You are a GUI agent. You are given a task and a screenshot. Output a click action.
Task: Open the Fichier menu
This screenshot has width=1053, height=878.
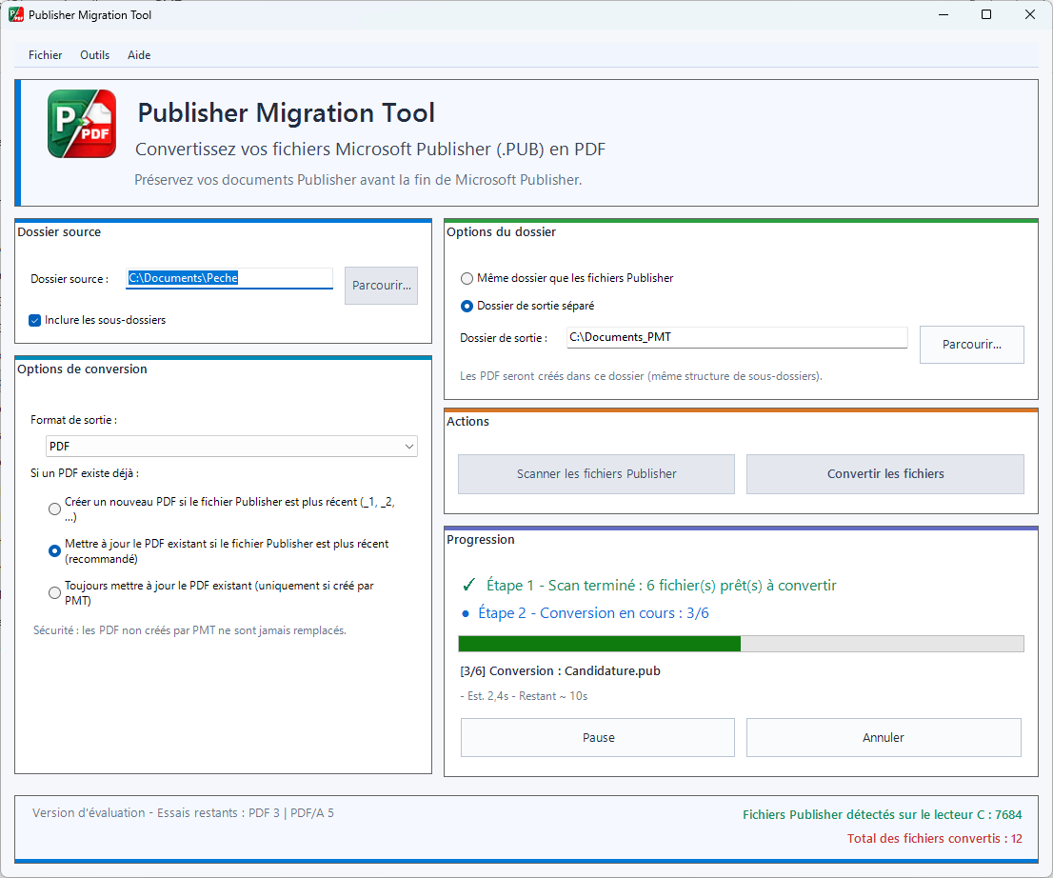click(45, 55)
